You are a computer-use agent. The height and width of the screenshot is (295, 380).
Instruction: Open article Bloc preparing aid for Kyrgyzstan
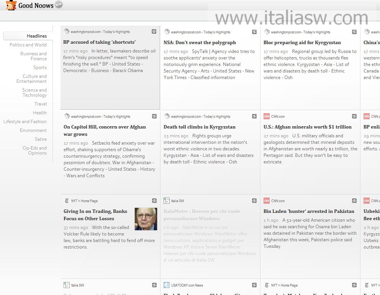[x=302, y=43]
